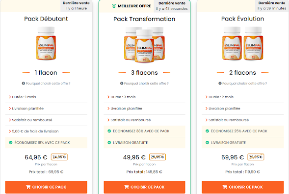Click the single Slimpal bottle image
The image size is (289, 194).
pyautogui.click(x=46, y=43)
